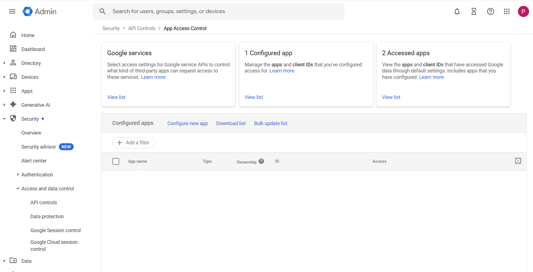Open the account avatar P
Screen dimensions: 533x272
coord(524,11)
